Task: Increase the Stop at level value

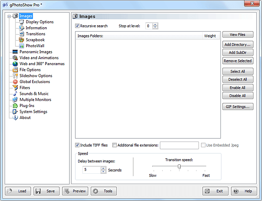Action: [x=155, y=24]
